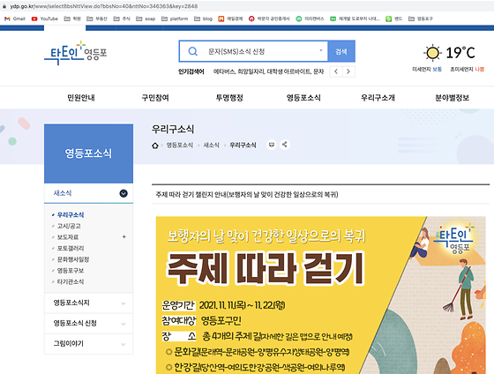Click the address bar URL
Screen dimensions: 494x374
tap(104, 6)
